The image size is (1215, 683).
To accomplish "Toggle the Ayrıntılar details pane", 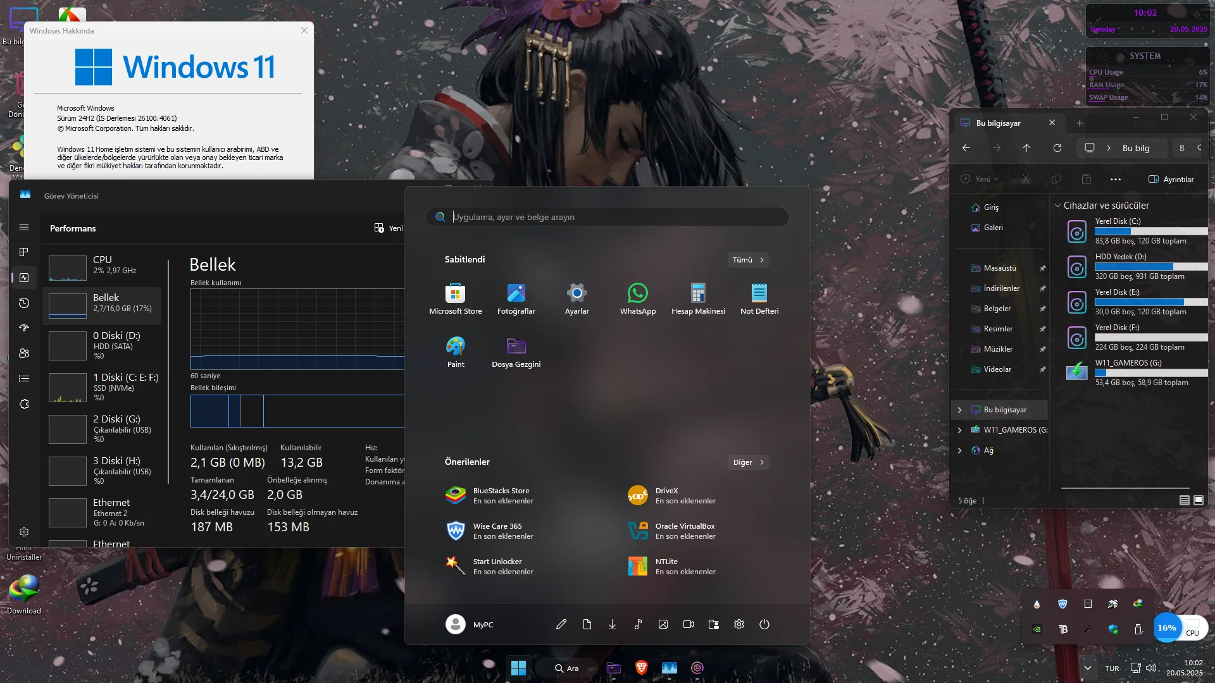I will pos(1171,179).
